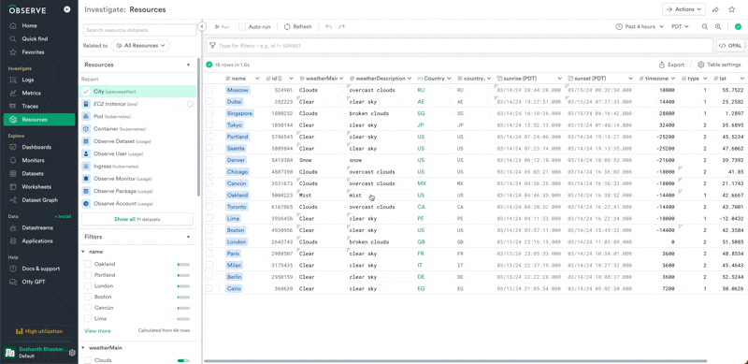
Task: Click the O11y GPT icon
Action: (x=13, y=282)
